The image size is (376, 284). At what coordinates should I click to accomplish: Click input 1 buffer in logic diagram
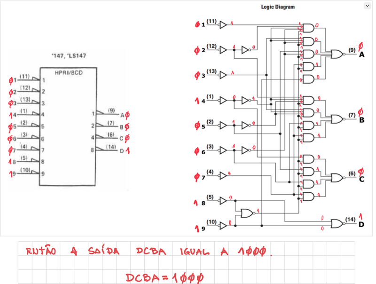(x=223, y=24)
